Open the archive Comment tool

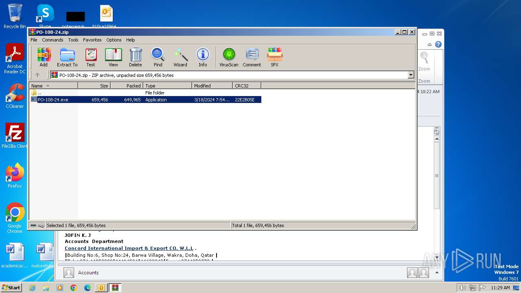tap(252, 57)
